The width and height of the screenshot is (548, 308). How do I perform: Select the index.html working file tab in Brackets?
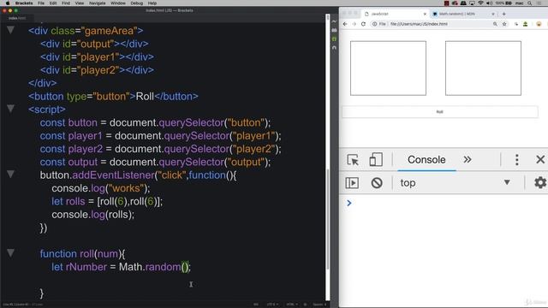pos(17,18)
